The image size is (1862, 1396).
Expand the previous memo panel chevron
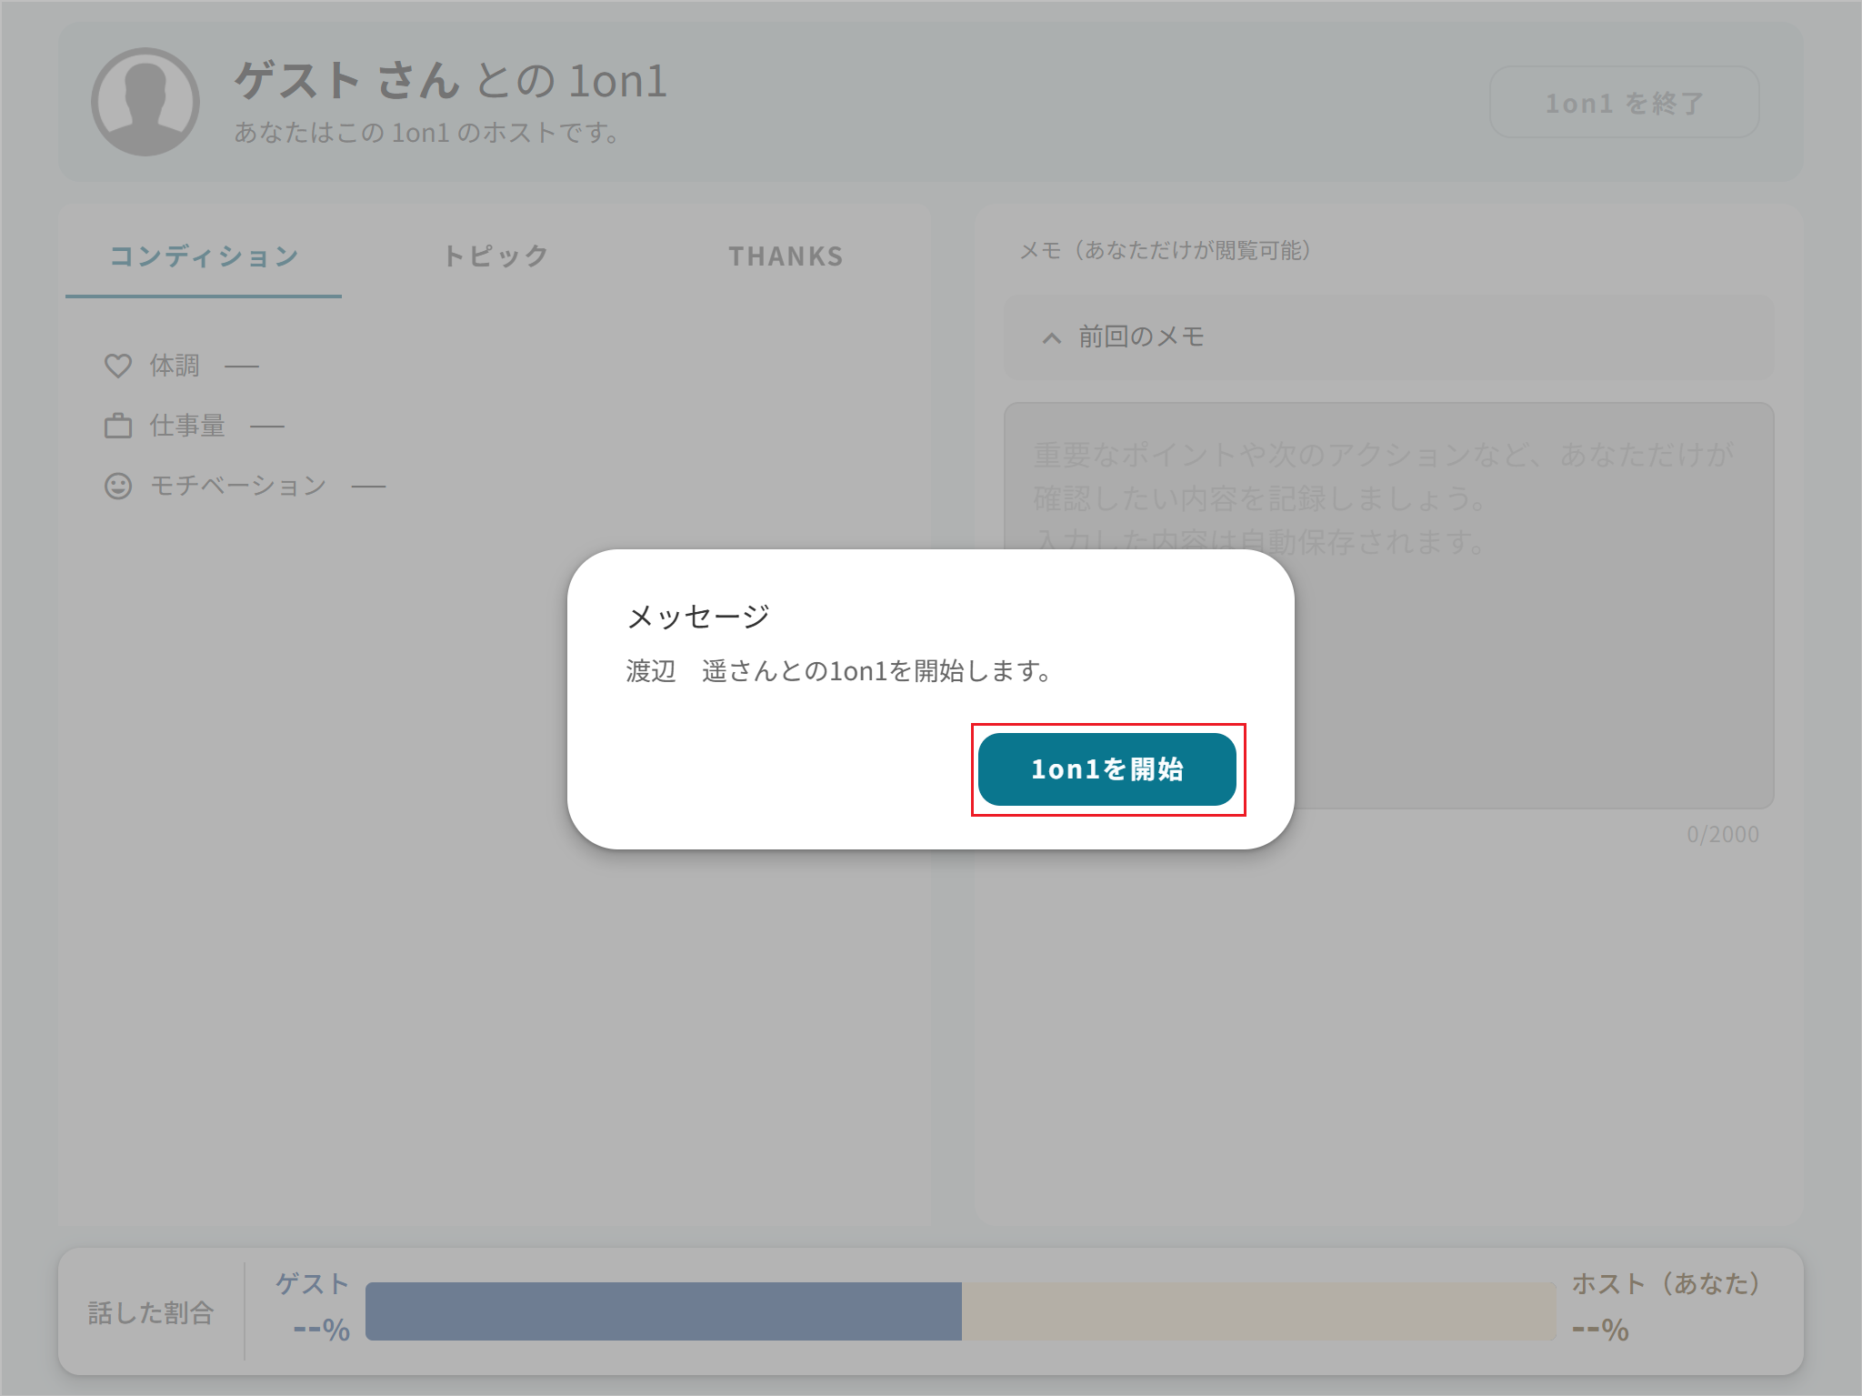click(1051, 337)
